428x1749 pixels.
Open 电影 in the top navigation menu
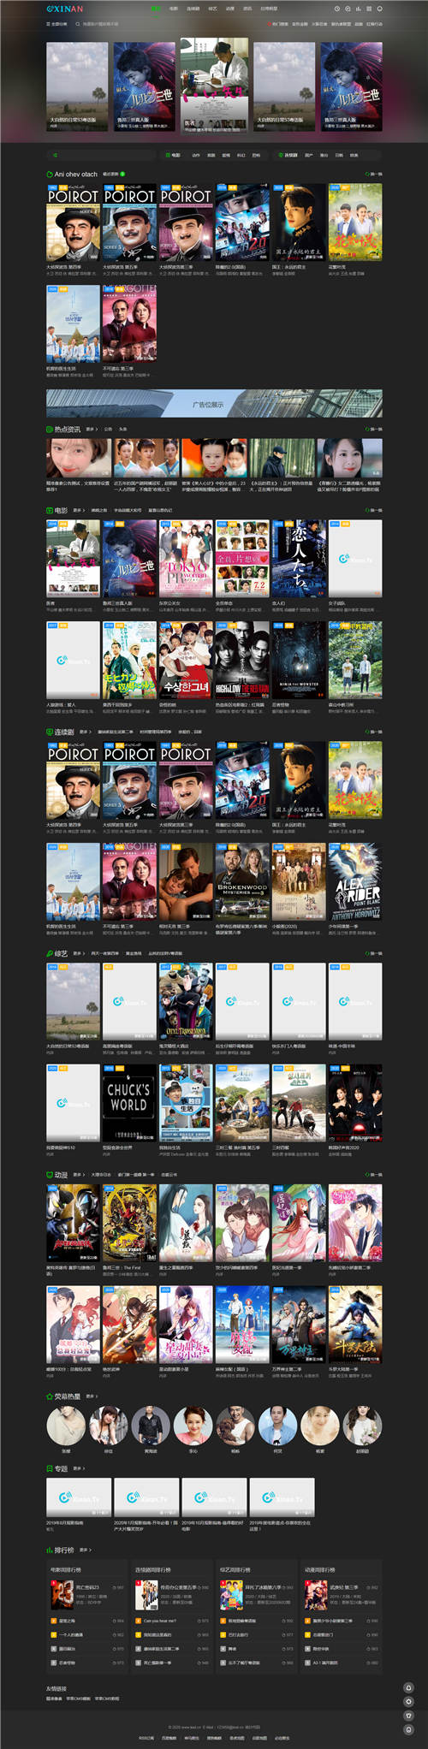(174, 9)
